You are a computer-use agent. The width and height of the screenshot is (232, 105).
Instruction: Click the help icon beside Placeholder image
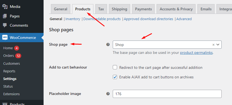coord(108,94)
